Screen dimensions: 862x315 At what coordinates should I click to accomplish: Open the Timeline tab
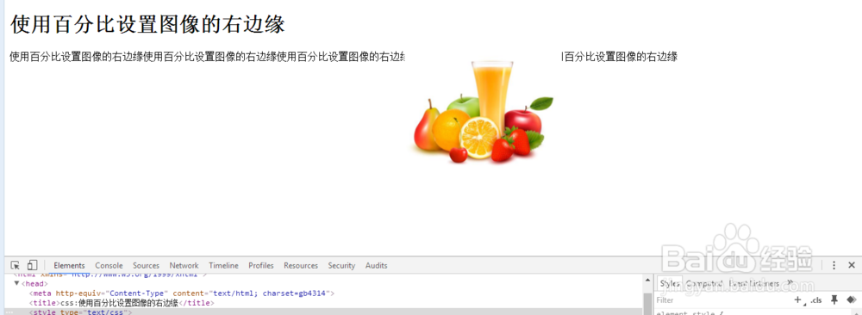click(223, 266)
